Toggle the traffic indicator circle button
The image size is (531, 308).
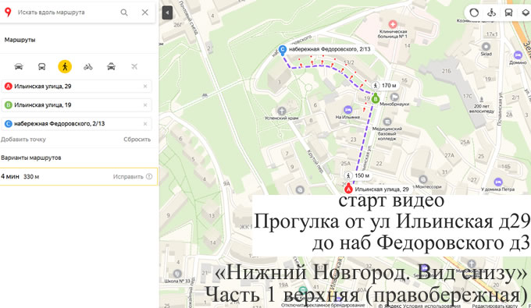tap(474, 12)
